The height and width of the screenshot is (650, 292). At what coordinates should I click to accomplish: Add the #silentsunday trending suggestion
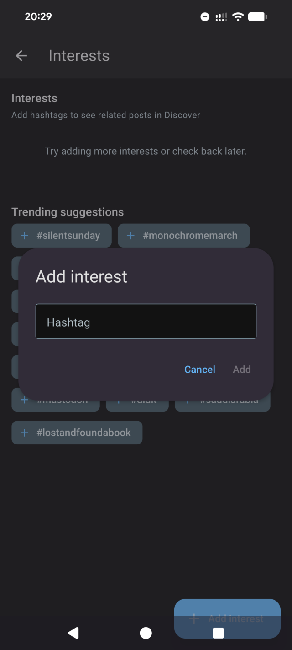[61, 235]
